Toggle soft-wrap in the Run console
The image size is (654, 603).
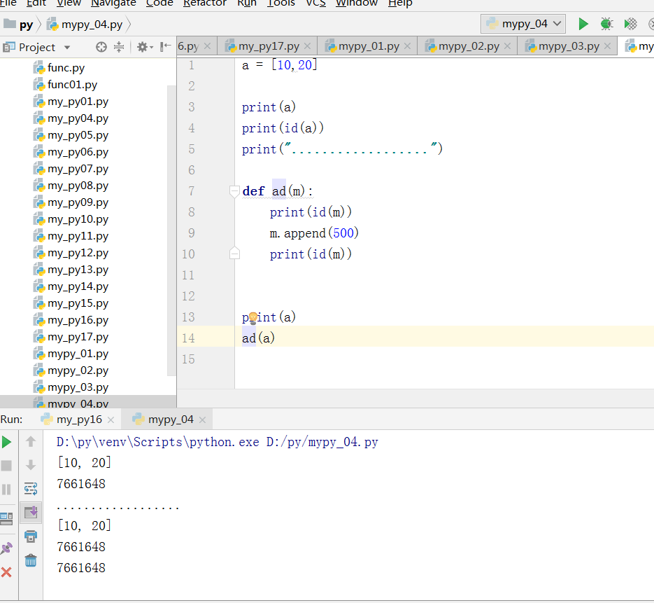pos(31,488)
